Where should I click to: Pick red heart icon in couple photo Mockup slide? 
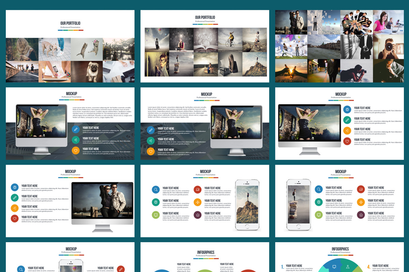[x=15, y=219]
